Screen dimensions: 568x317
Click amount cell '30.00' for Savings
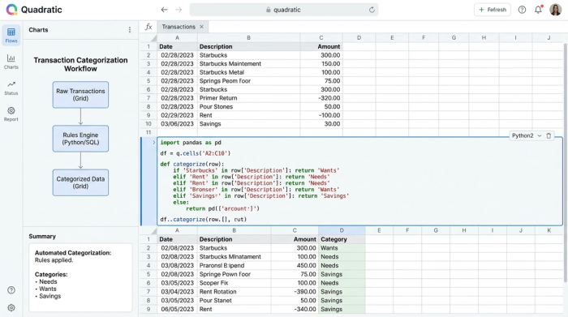pyautogui.click(x=321, y=124)
